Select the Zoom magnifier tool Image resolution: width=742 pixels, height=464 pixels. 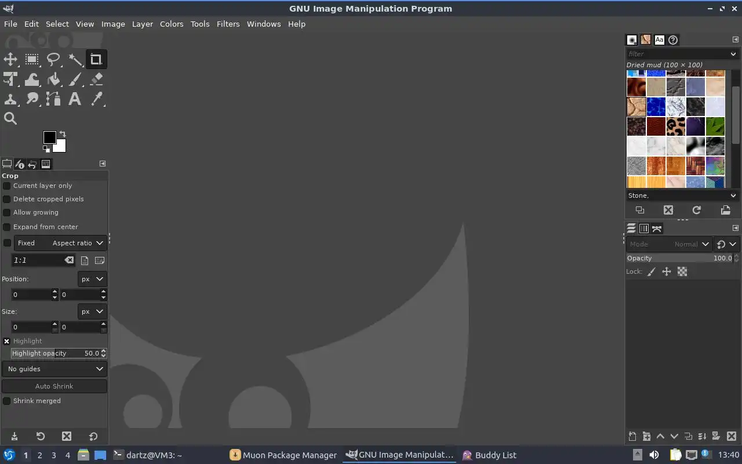(x=10, y=118)
